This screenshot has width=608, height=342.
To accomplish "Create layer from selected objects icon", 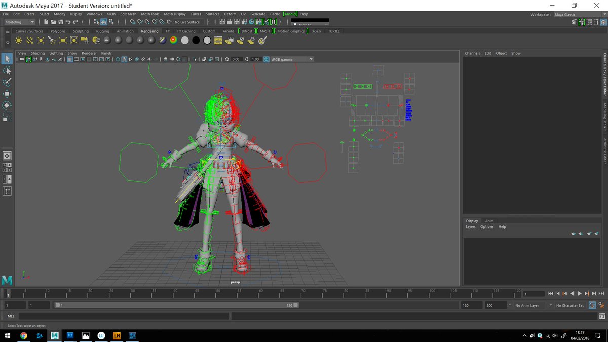I will click(x=597, y=234).
